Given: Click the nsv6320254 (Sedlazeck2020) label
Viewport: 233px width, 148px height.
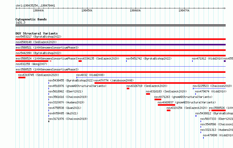Looking at the screenshot, I should [x=187, y=108].
